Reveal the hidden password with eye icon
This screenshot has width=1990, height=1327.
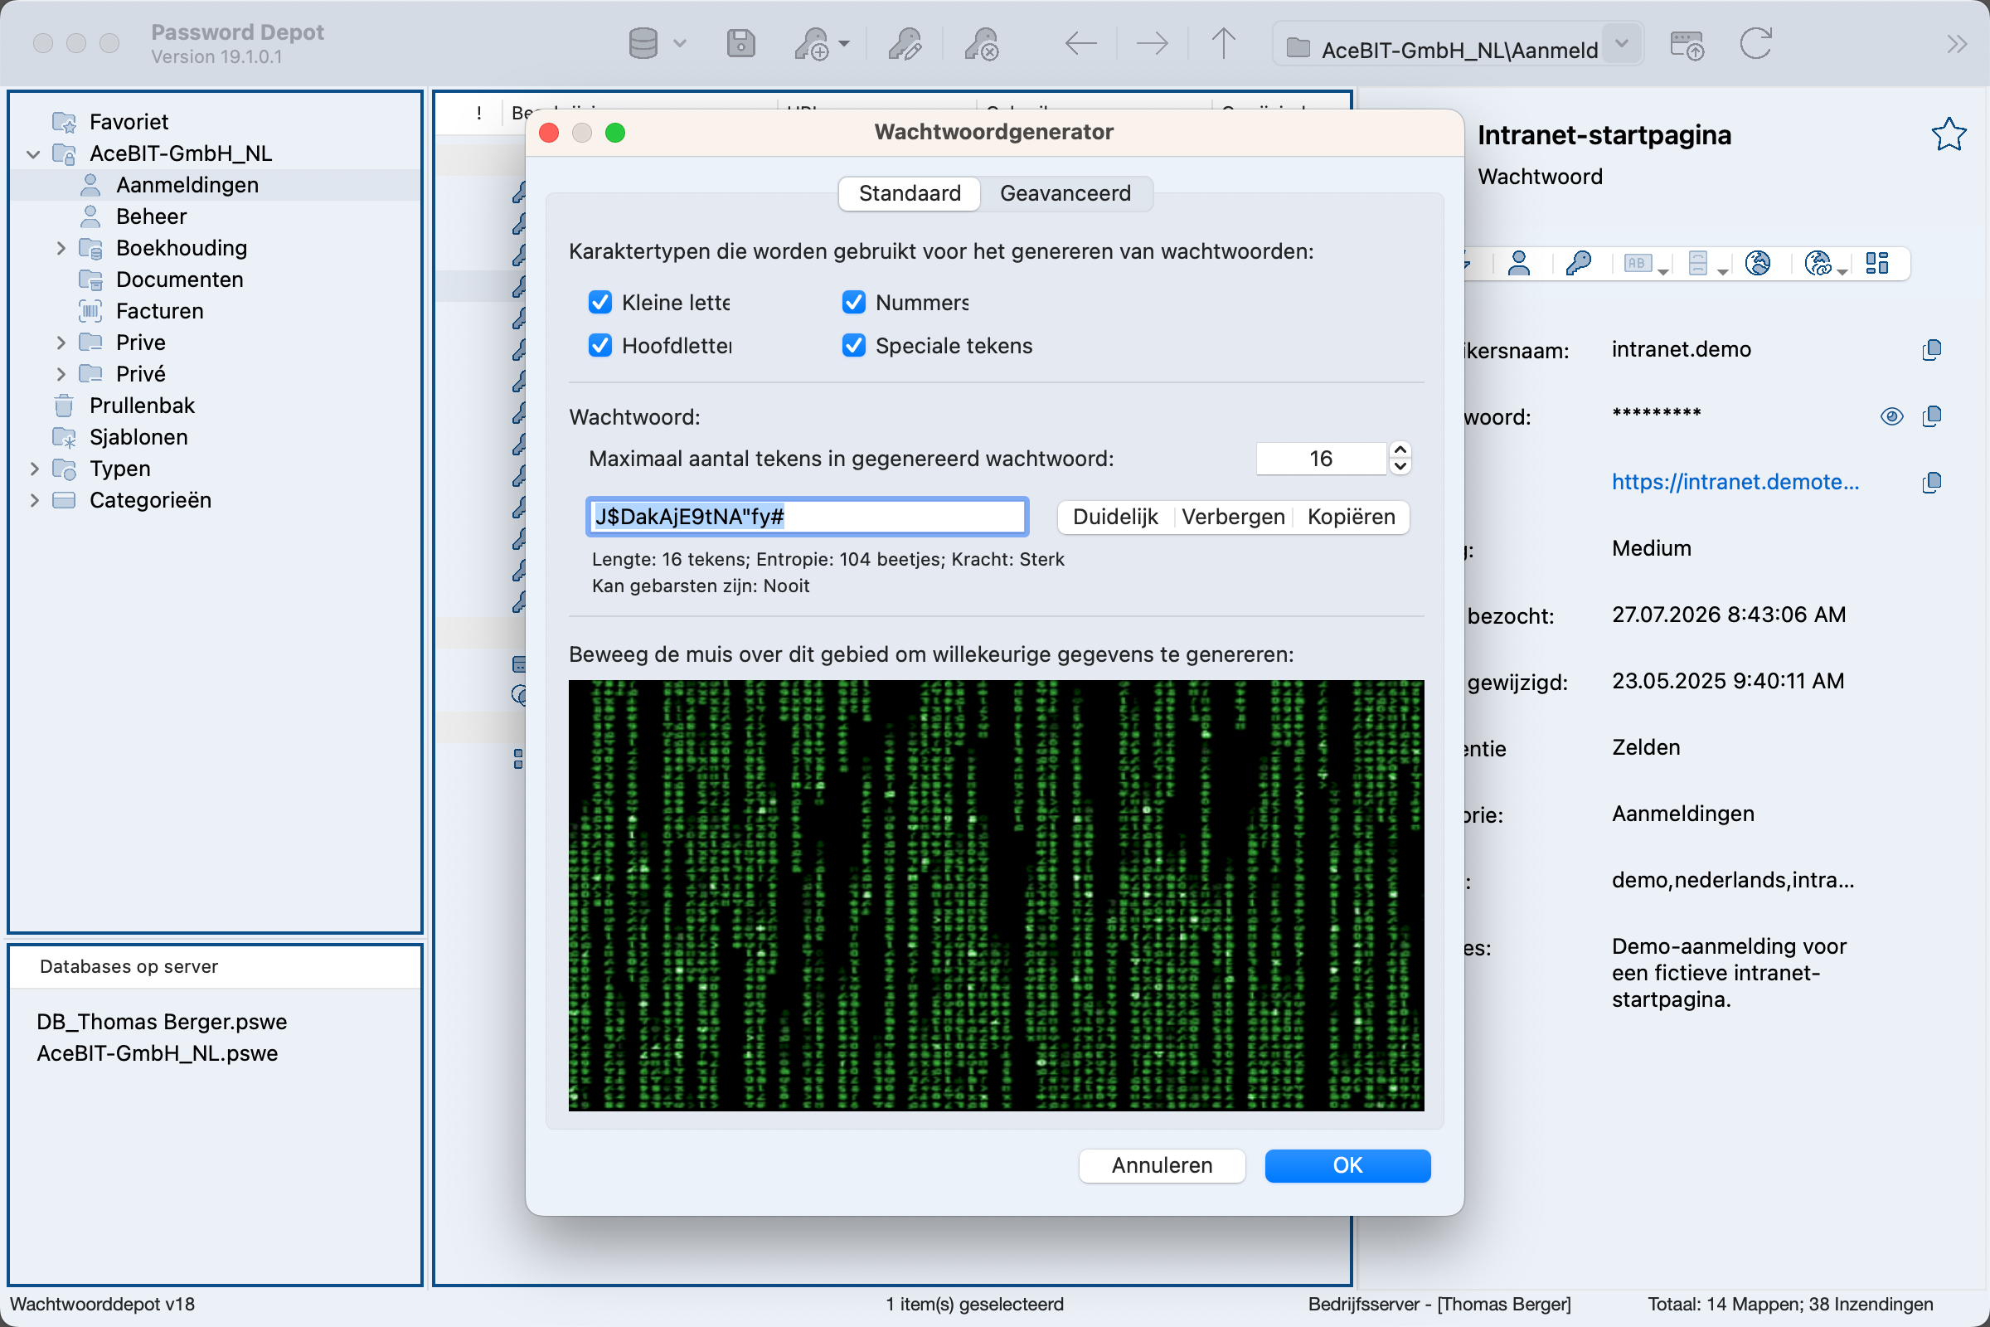coord(1892,416)
